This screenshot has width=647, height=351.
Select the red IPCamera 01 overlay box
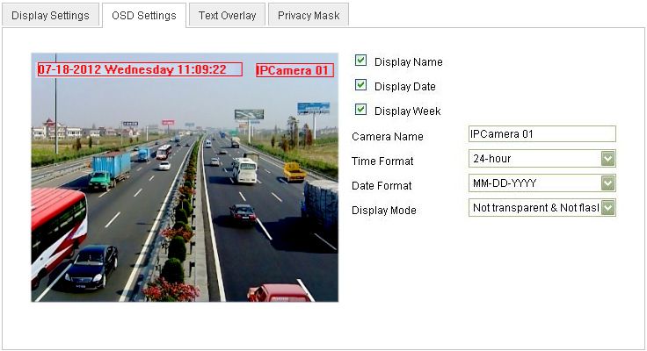coord(294,70)
